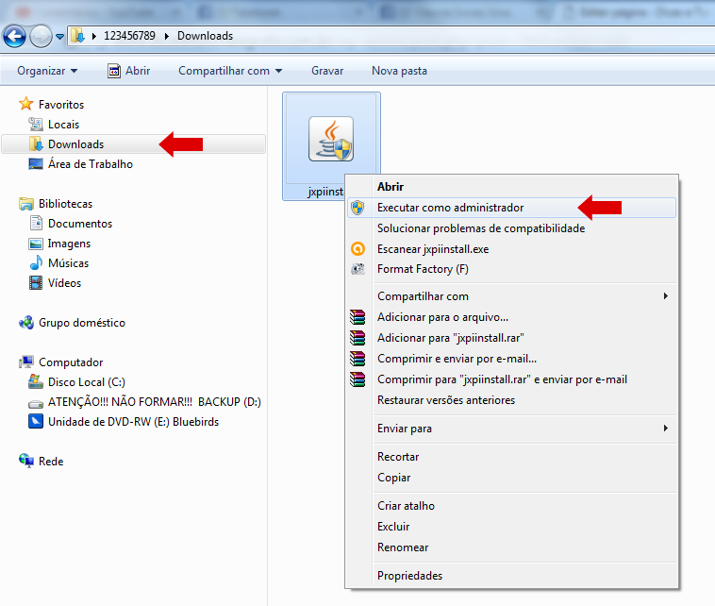Choose Excluir in the context menu
Image resolution: width=715 pixels, height=606 pixels.
tap(393, 527)
